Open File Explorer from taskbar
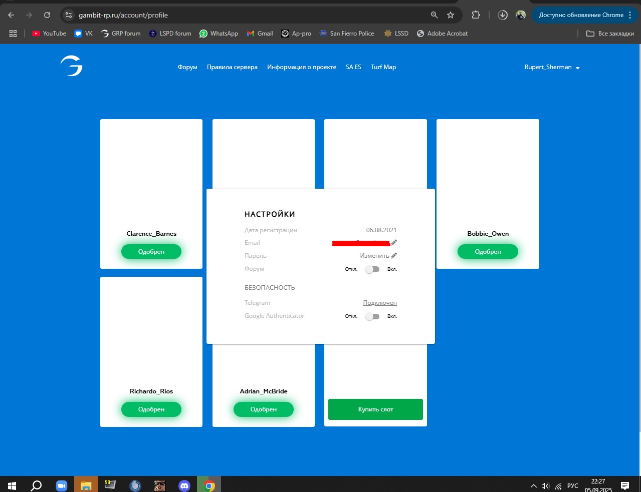The height and width of the screenshot is (492, 641). tap(86, 485)
